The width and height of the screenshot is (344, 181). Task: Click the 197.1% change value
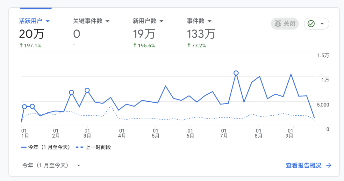coord(31,46)
